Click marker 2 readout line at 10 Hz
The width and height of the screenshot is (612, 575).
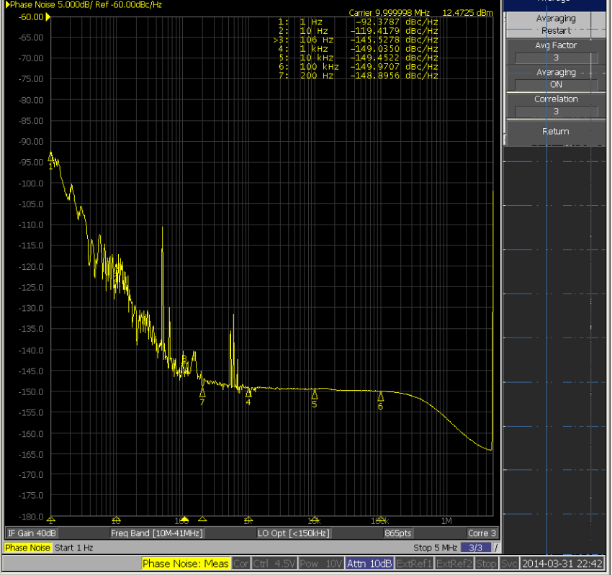[358, 31]
